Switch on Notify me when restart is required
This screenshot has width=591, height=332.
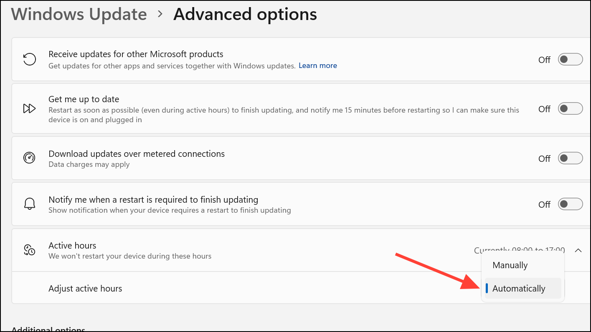(570, 204)
